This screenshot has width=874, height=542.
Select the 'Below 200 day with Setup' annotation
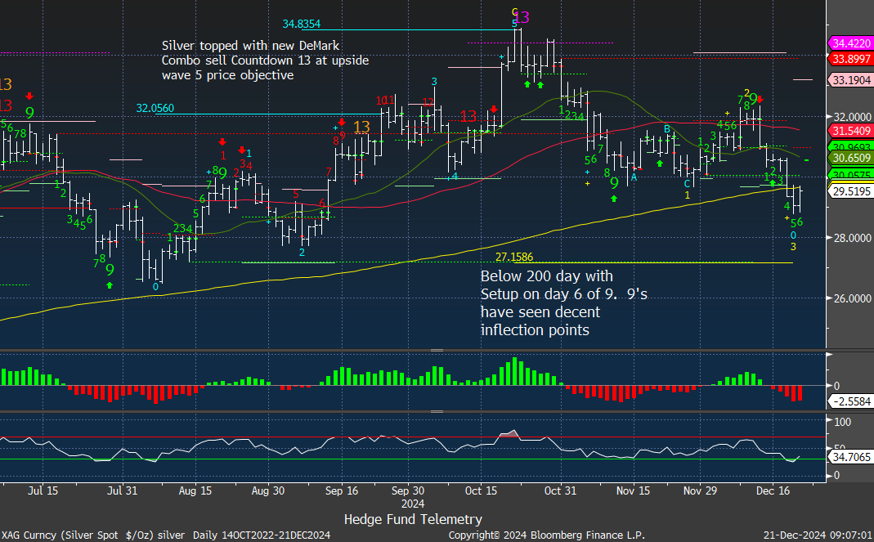pyautogui.click(x=563, y=302)
